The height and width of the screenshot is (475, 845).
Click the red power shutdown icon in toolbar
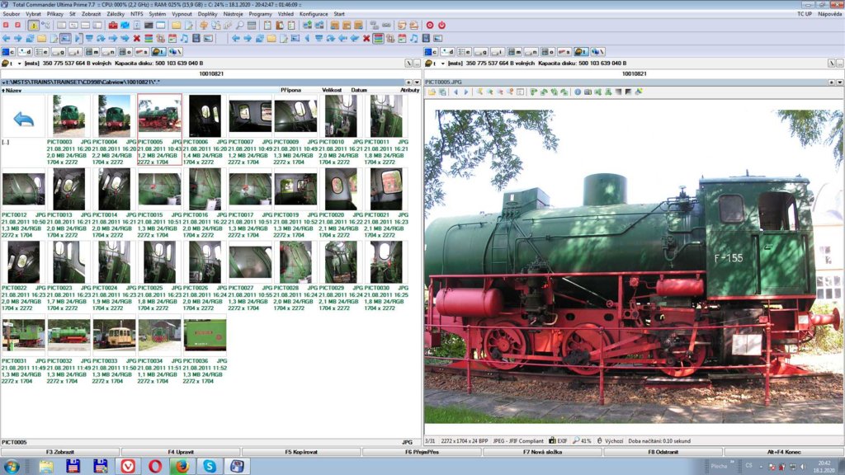point(441,26)
